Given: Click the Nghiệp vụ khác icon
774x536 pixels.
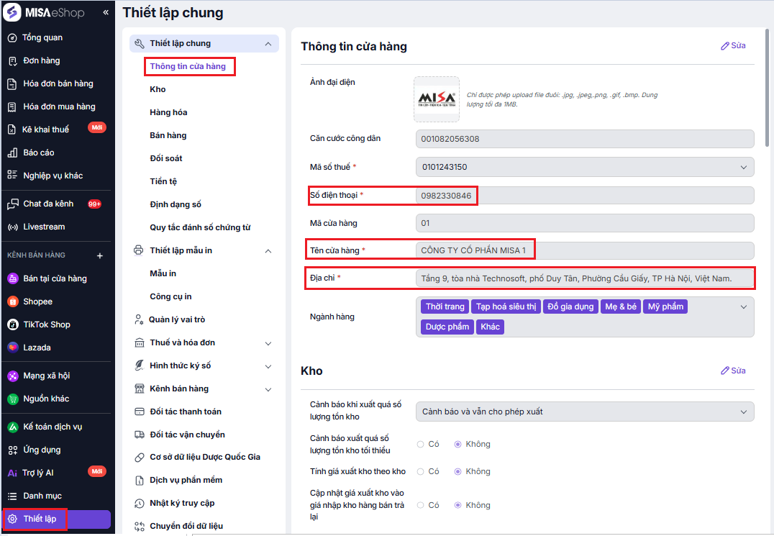Looking at the screenshot, I should click(x=12, y=176).
